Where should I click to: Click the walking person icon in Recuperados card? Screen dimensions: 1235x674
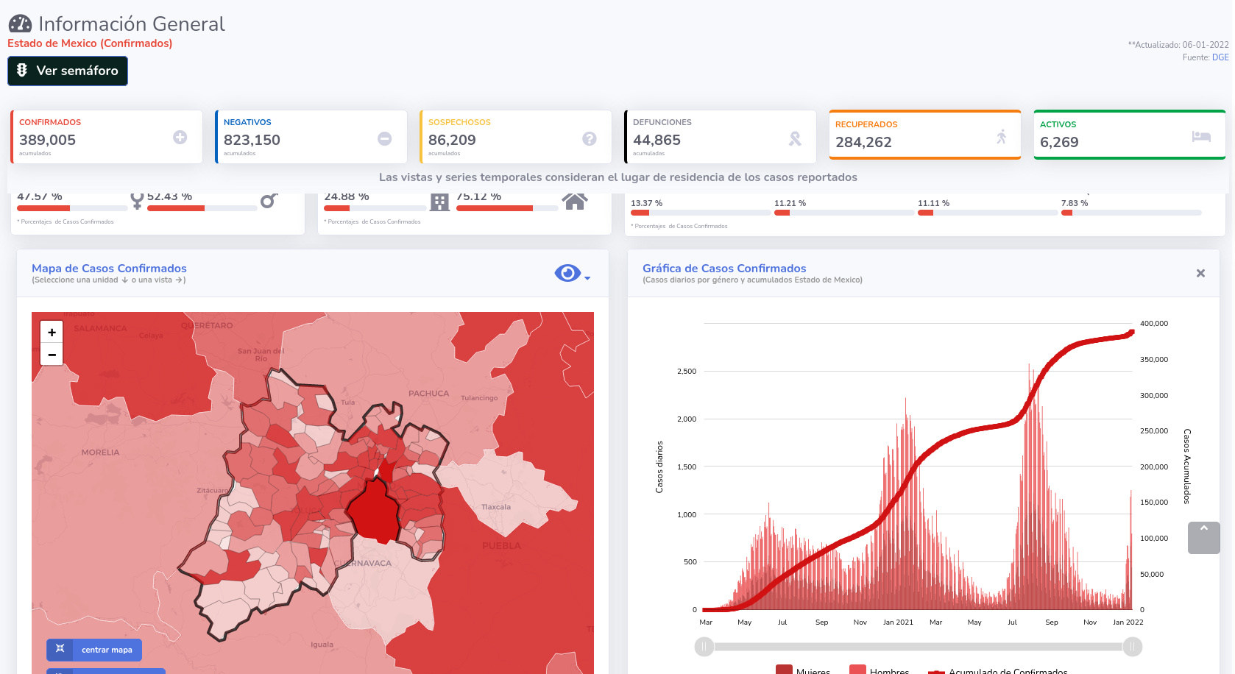[x=1001, y=136]
